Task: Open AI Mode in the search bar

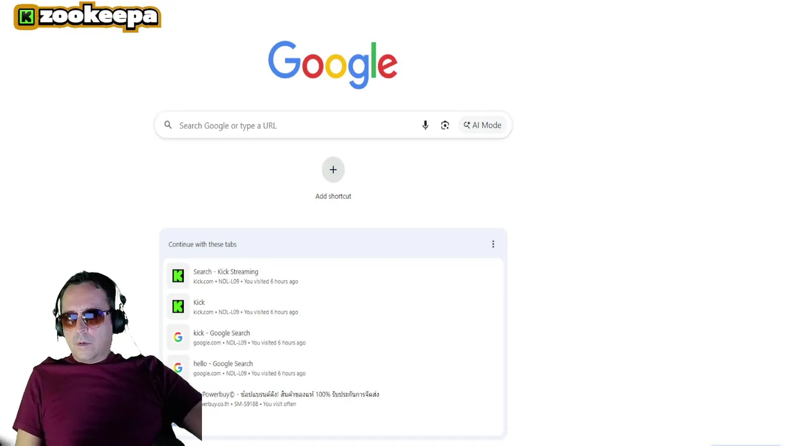Action: coord(483,125)
